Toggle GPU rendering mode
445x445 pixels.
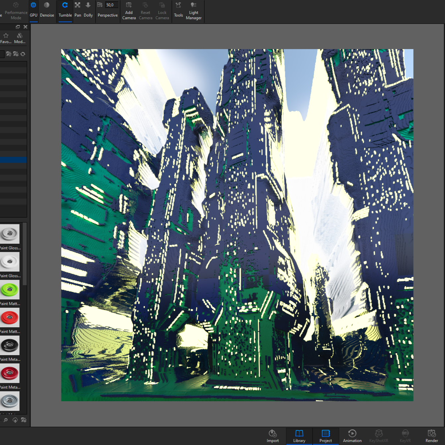(33, 11)
